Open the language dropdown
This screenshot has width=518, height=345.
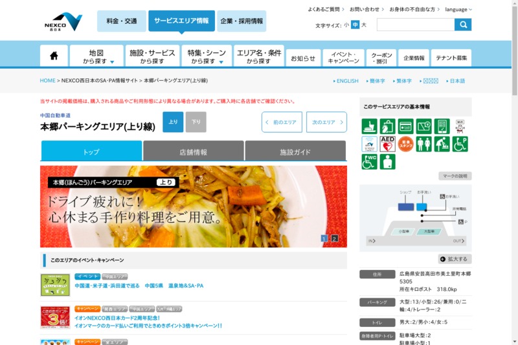[x=458, y=10]
